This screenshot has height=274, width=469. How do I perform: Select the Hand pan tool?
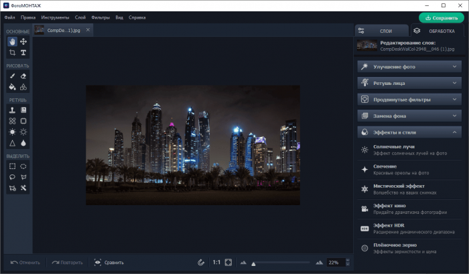coord(12,41)
